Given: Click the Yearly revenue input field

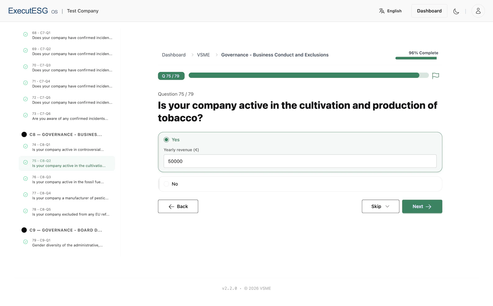Looking at the screenshot, I should [x=300, y=161].
